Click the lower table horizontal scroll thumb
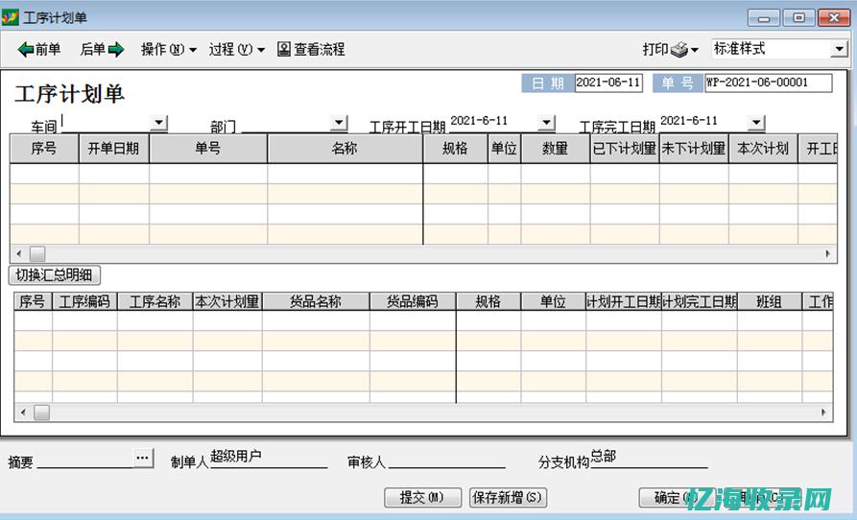The width and height of the screenshot is (857, 520). [41, 413]
